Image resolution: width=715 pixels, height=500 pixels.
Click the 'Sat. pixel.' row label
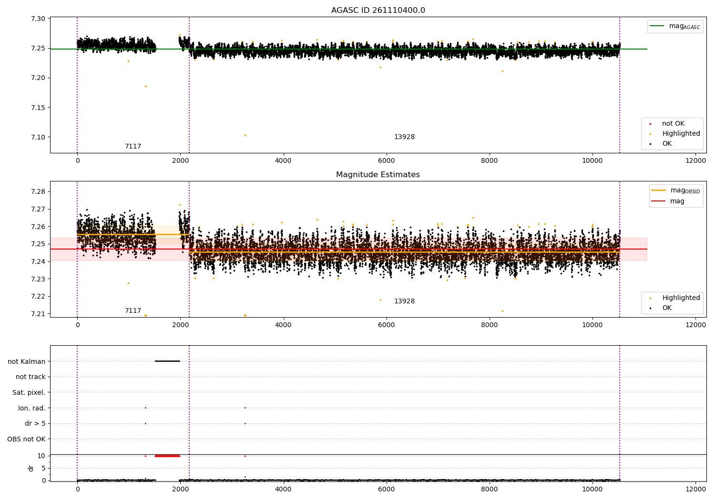click(29, 393)
